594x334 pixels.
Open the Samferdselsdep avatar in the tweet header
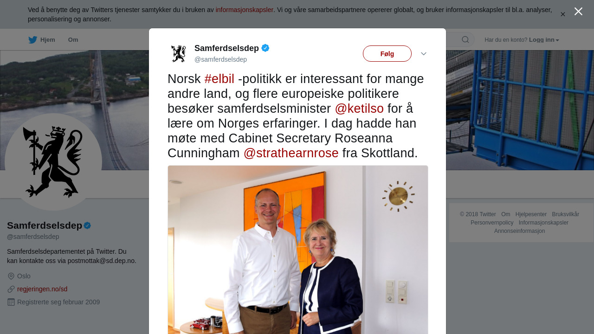pos(178,53)
